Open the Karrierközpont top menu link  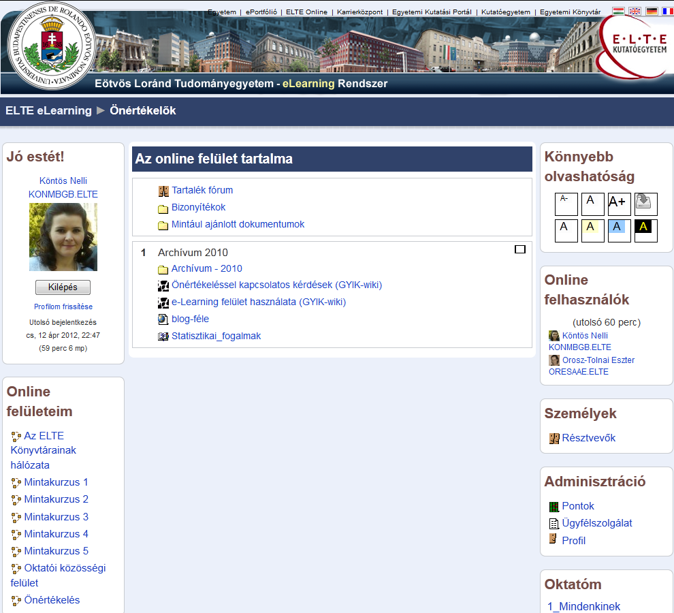pos(359,12)
